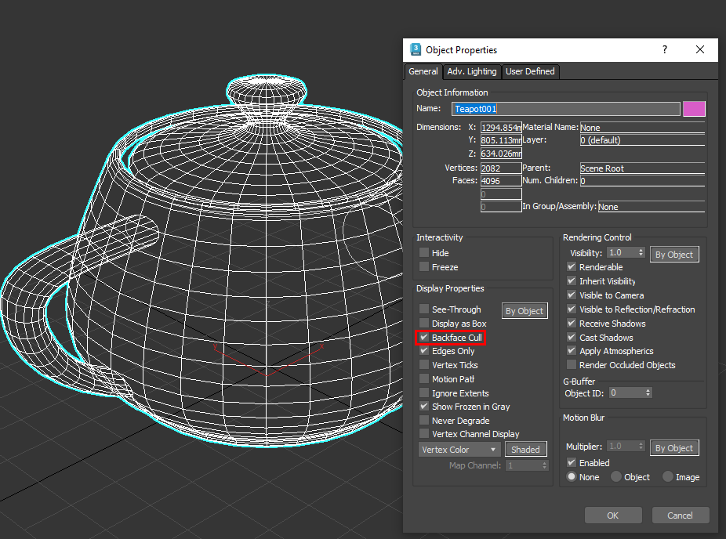The width and height of the screenshot is (726, 539).
Task: Open the Adv. Lighting tab
Action: 471,72
